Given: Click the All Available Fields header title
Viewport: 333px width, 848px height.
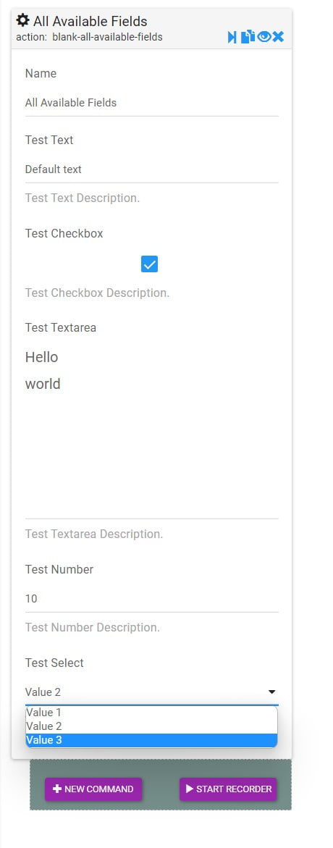Looking at the screenshot, I should coord(90,21).
